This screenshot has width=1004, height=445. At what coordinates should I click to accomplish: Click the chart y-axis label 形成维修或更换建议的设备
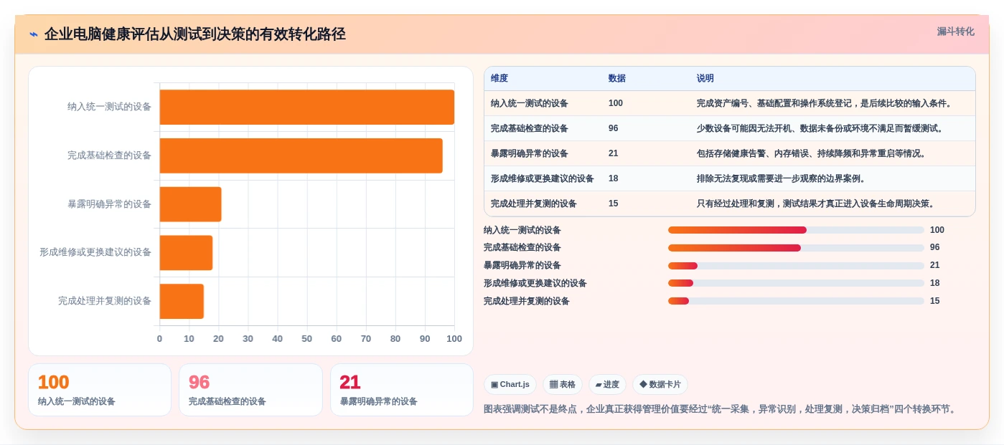pyautogui.click(x=95, y=252)
